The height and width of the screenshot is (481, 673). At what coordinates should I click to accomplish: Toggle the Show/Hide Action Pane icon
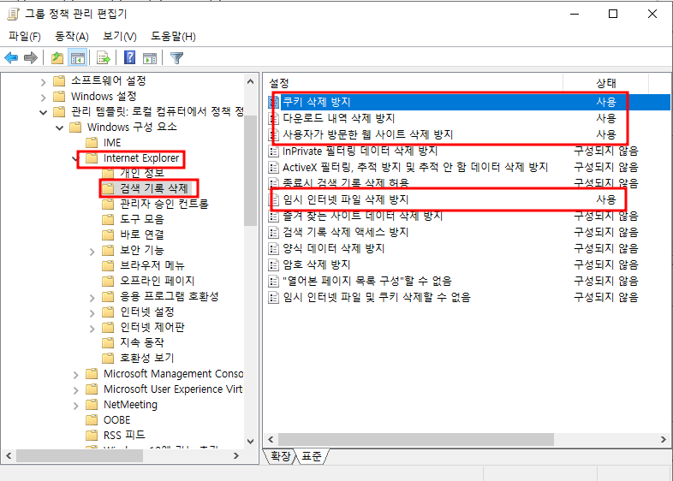[x=150, y=58]
